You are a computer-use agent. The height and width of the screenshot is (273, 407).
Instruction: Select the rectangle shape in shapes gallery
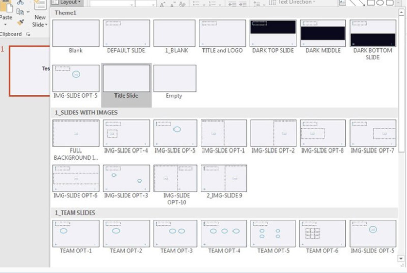coord(371,3)
